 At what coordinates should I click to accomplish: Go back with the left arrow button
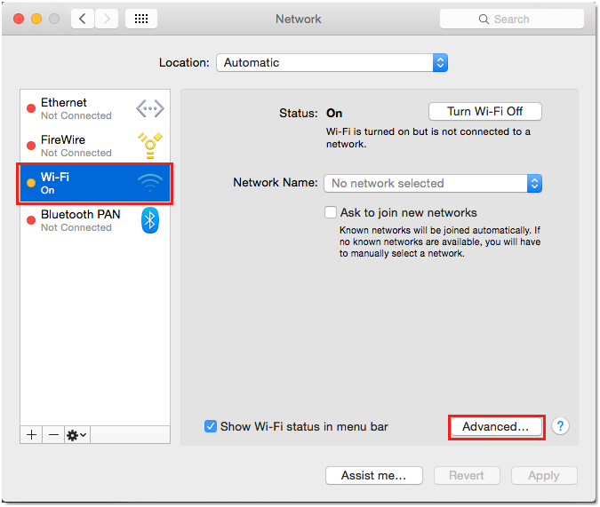point(83,19)
